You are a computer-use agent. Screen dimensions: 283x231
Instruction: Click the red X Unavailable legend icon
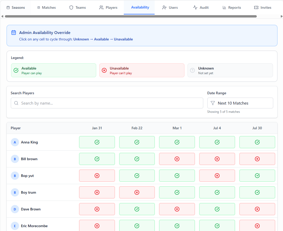[104, 70]
